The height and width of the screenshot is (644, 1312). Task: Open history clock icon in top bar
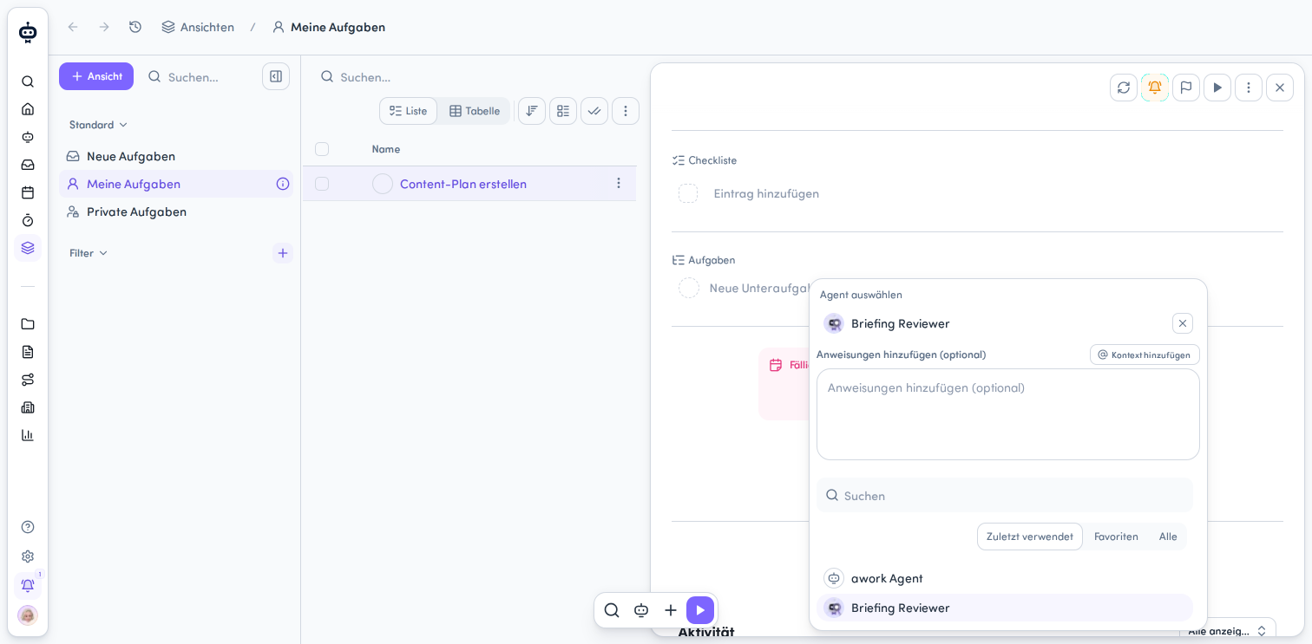pos(135,27)
